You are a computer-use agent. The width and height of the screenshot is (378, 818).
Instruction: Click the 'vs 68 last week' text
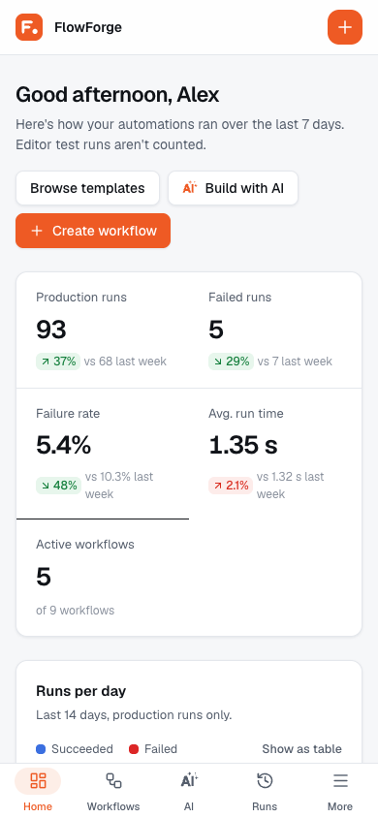point(125,361)
